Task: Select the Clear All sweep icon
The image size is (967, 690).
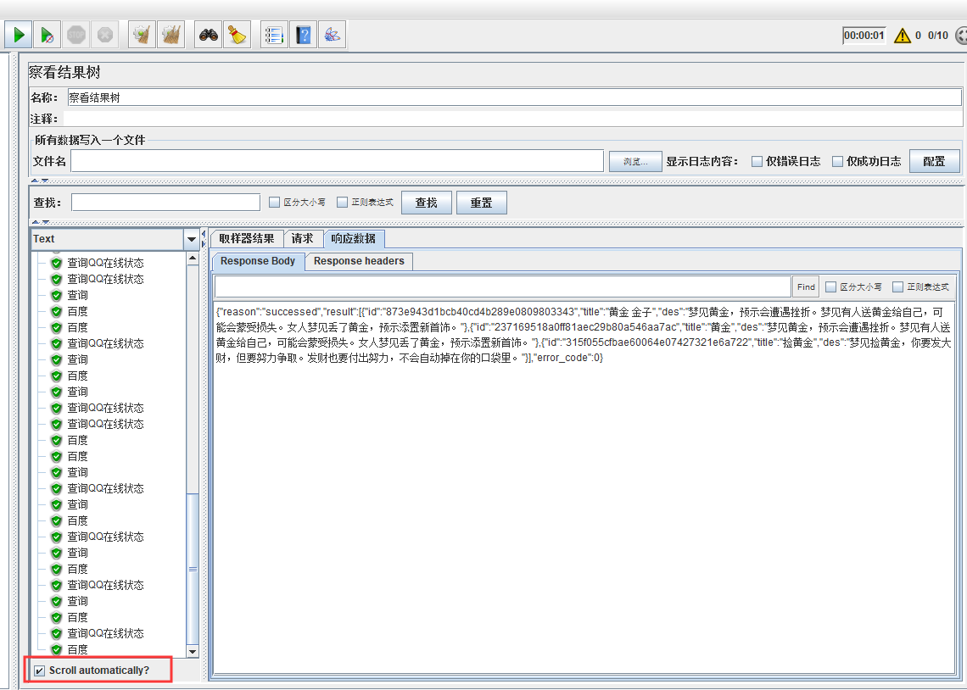Action: pos(170,34)
